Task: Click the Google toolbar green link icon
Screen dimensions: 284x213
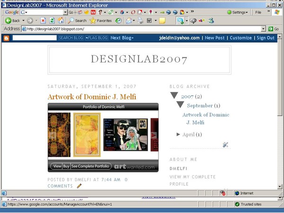Action: (x=111, y=12)
